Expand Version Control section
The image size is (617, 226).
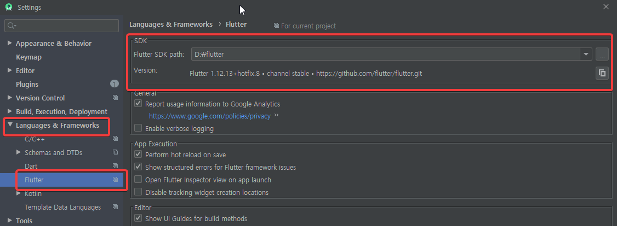click(10, 98)
